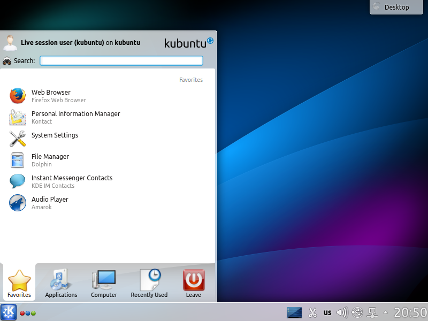Open the KDE application launcher button
Image resolution: width=428 pixels, height=321 pixels.
pyautogui.click(x=9, y=312)
